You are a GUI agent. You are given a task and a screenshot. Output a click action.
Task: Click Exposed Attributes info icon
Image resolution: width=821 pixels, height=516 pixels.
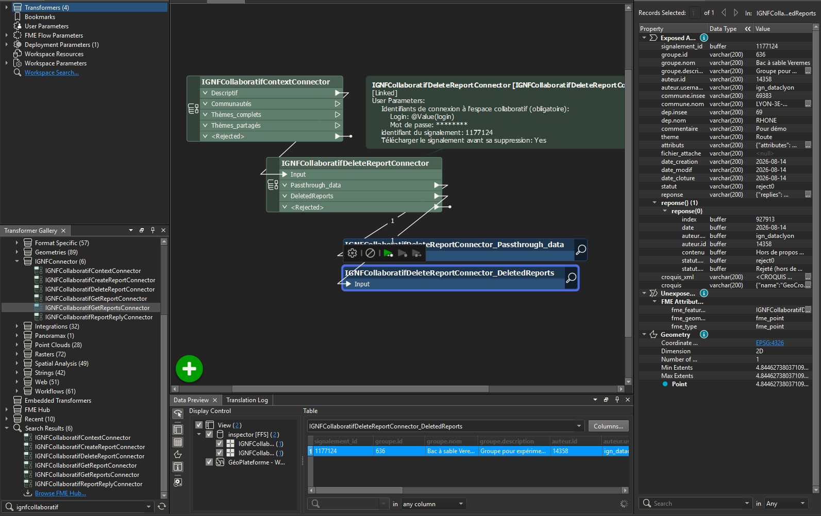pos(704,38)
